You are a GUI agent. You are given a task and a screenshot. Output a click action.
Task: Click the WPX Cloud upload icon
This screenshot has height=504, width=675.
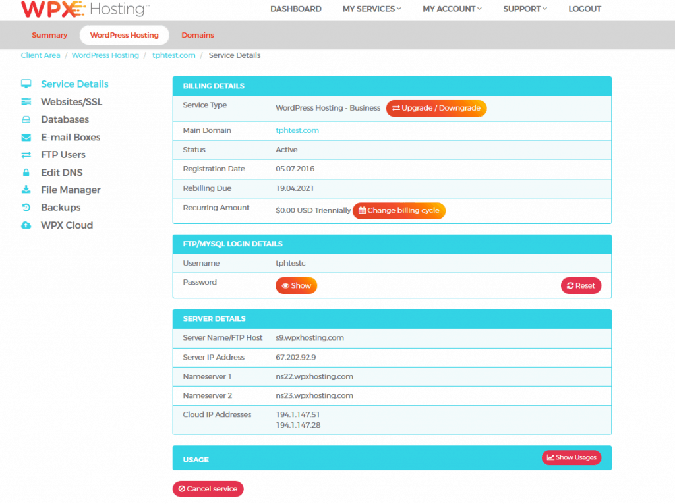tap(26, 225)
